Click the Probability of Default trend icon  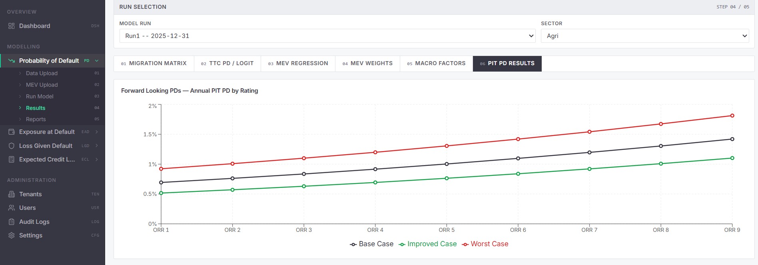(12, 61)
